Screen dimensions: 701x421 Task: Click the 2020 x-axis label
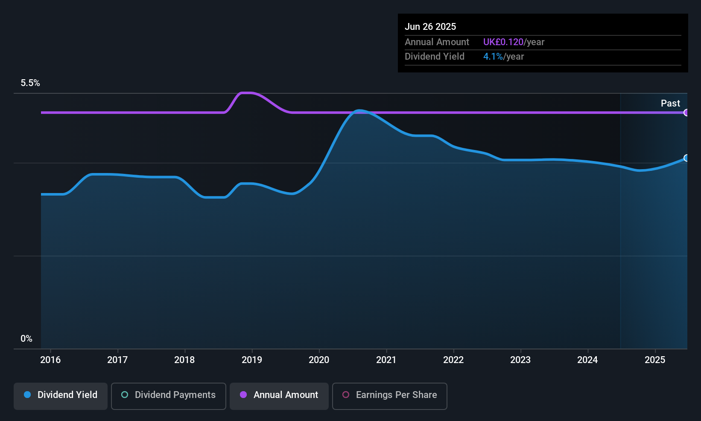click(x=319, y=360)
